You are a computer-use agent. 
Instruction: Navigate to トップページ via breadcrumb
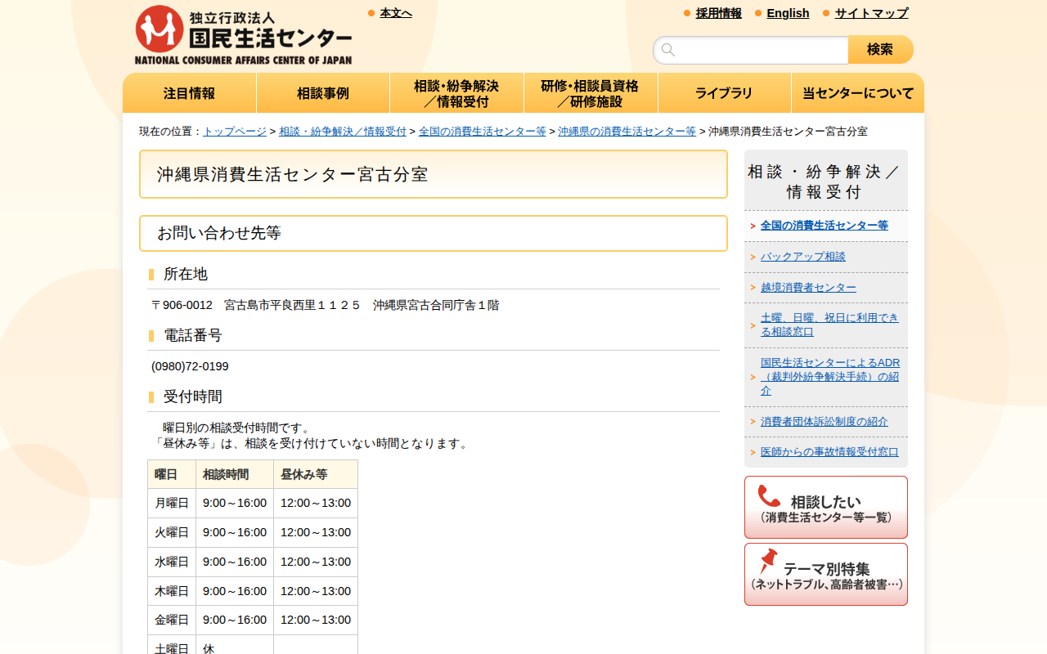(235, 130)
